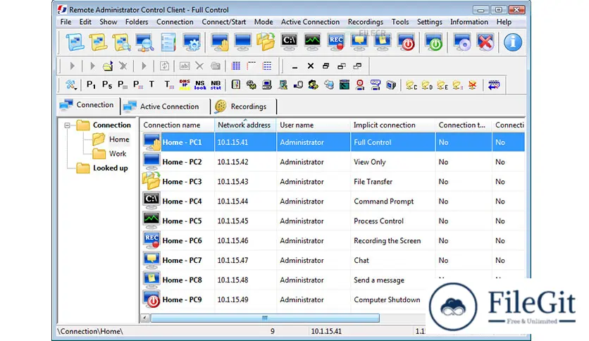Screen dimensions: 589x341
Task: Launch Command Prompt mode toolbar icon
Action: 290,42
